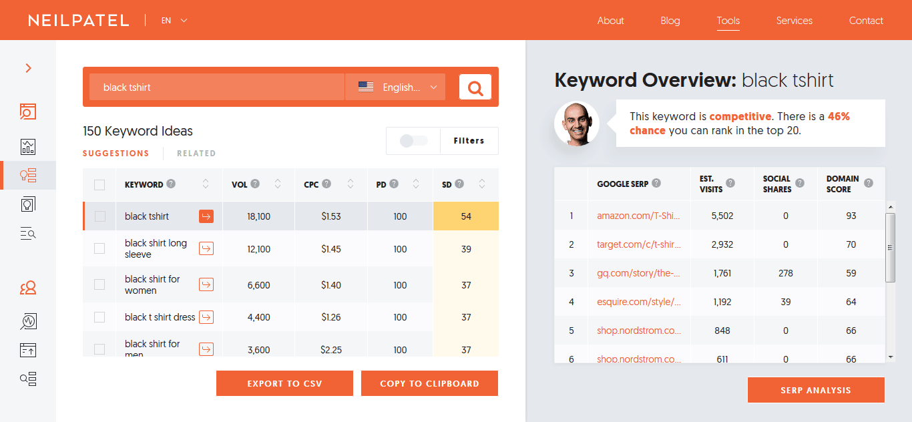Open the gq.com/story/the-... SERP link

click(x=638, y=274)
